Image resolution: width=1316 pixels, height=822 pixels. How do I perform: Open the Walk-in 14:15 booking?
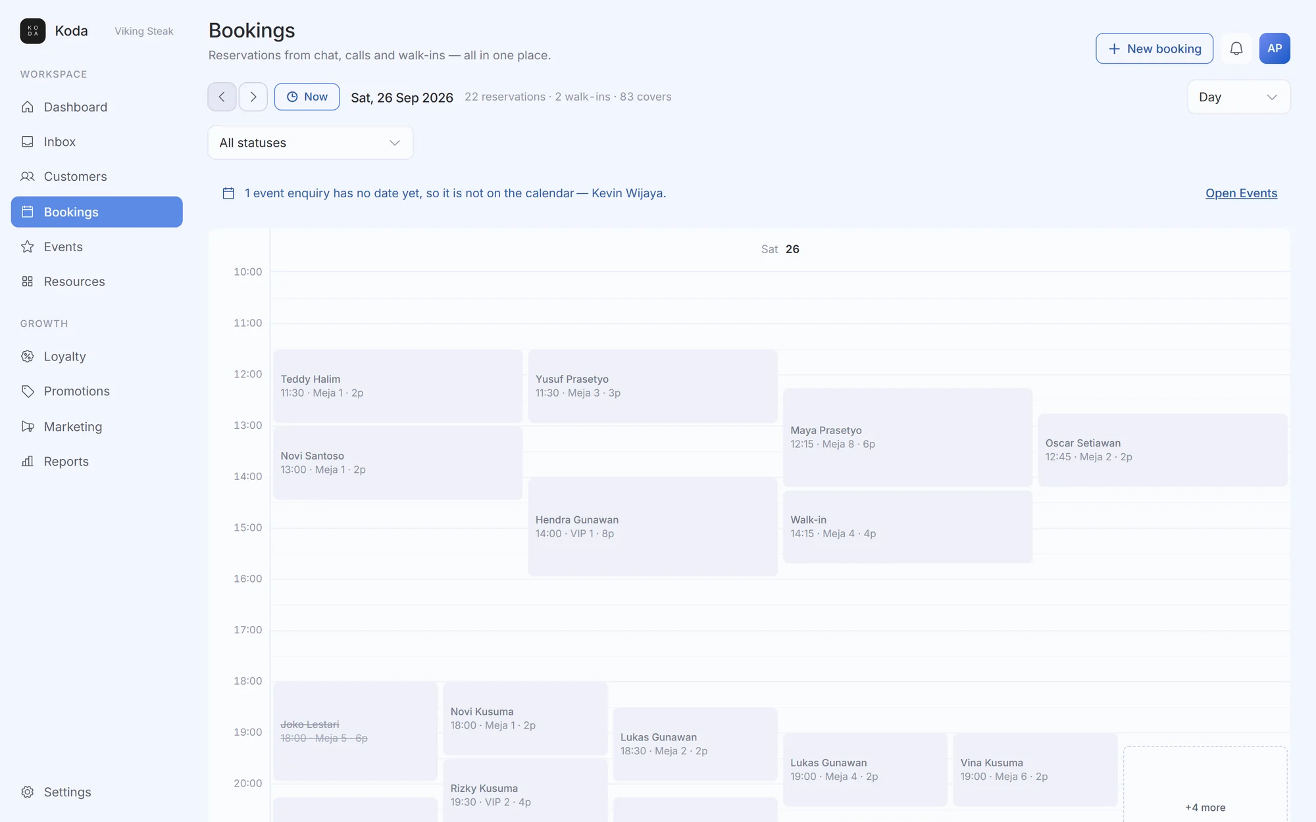(907, 527)
